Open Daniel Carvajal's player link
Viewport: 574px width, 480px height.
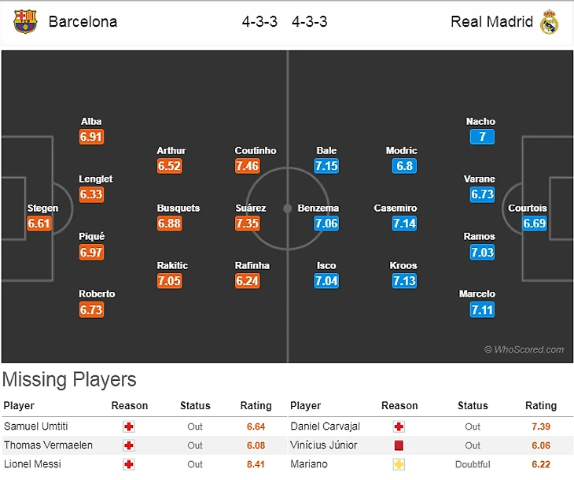(x=325, y=426)
